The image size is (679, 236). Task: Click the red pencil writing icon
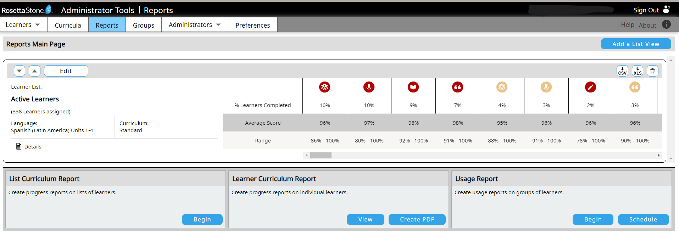point(590,87)
